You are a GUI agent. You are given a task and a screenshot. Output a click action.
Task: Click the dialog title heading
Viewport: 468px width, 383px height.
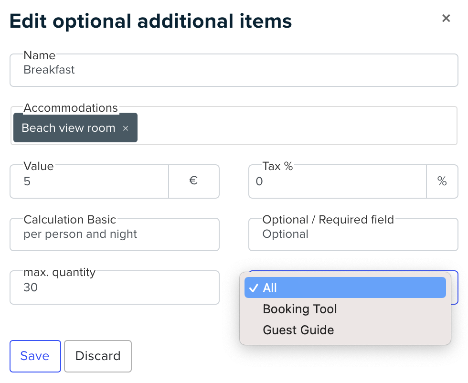[x=151, y=21]
